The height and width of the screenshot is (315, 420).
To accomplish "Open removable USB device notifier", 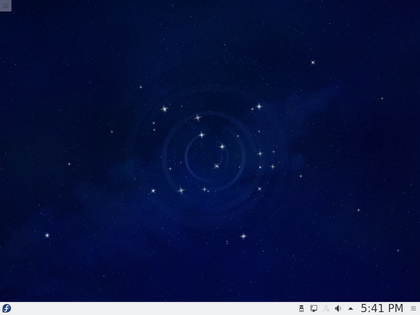I will tap(301, 308).
